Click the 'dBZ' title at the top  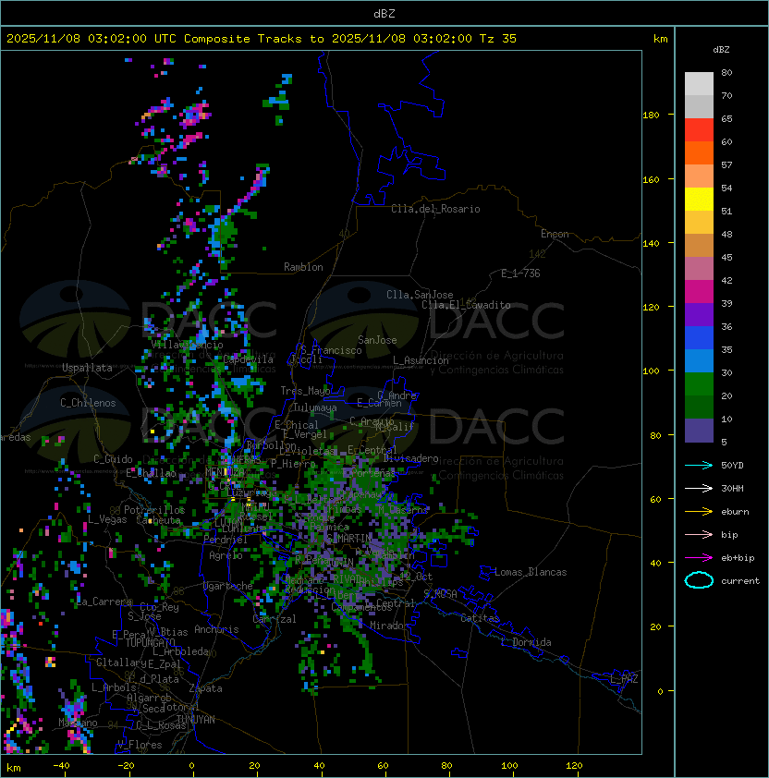click(x=384, y=14)
